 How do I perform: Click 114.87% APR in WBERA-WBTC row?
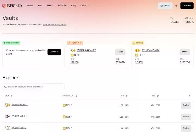tap(124, 128)
